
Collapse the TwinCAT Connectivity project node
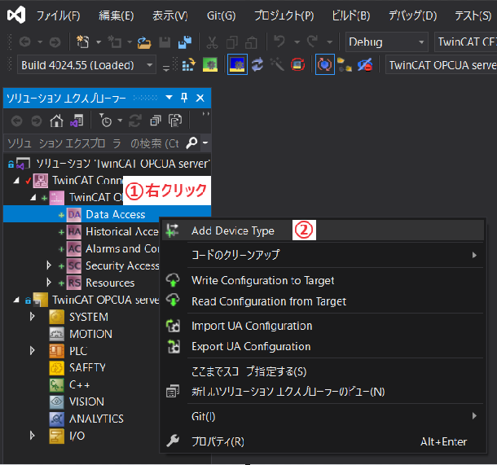click(17, 181)
